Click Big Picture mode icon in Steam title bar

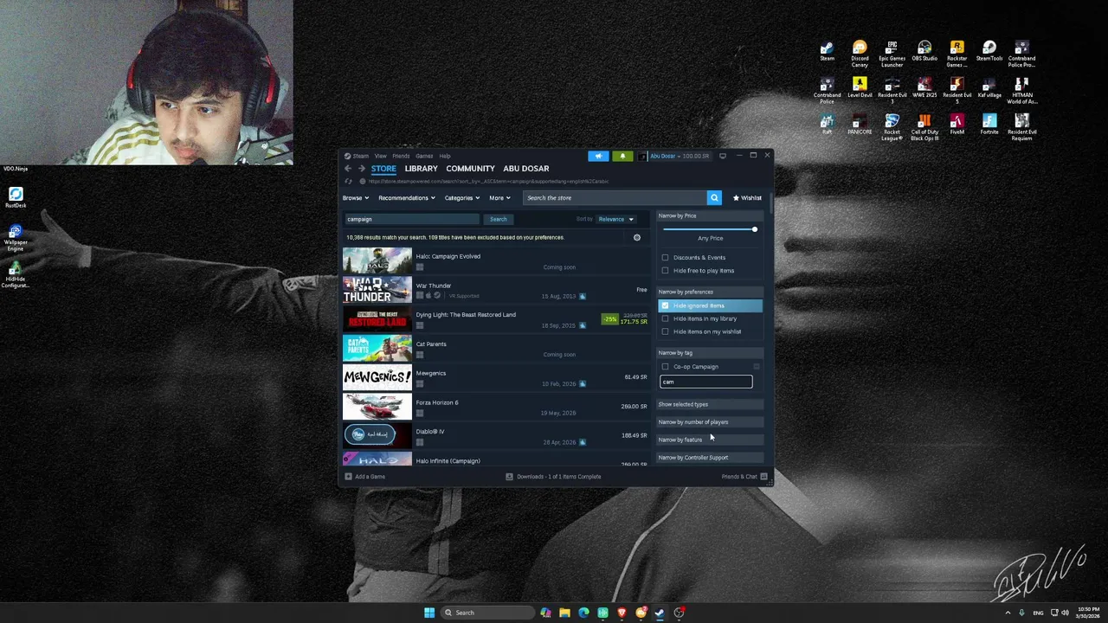[723, 156]
